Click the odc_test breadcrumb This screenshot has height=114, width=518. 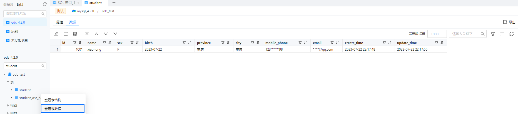pyautogui.click(x=108, y=11)
